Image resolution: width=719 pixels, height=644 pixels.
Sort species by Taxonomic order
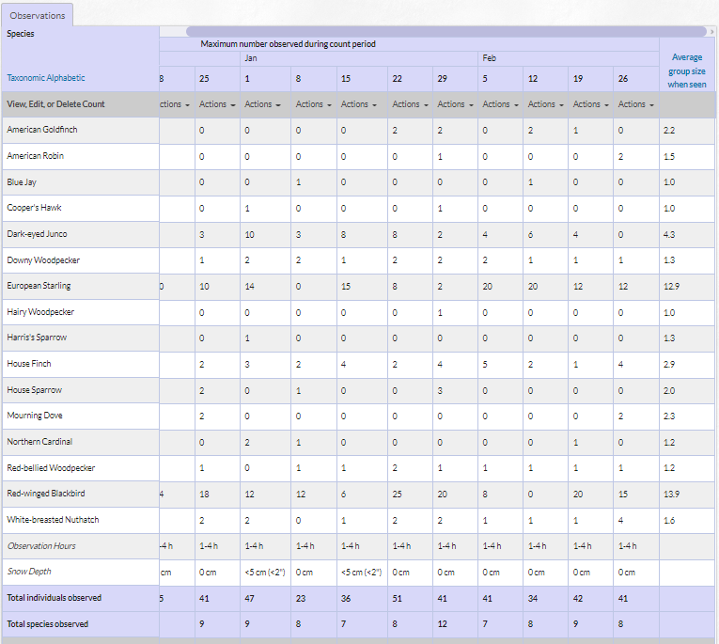pyautogui.click(x=25, y=78)
